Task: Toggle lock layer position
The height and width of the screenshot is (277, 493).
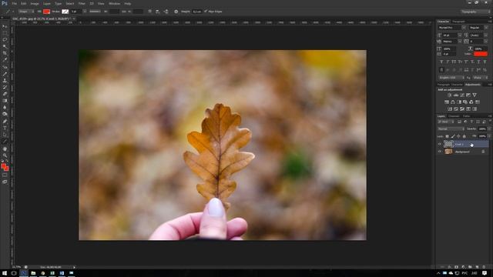Action: (458, 136)
